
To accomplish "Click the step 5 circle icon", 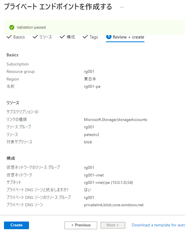I will point(109,37).
